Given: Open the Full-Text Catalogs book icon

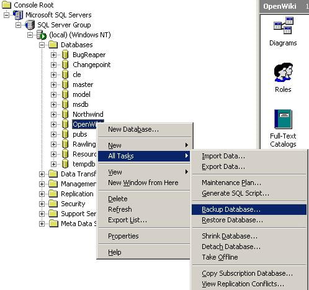Looking at the screenshot, I should tap(283, 119).
